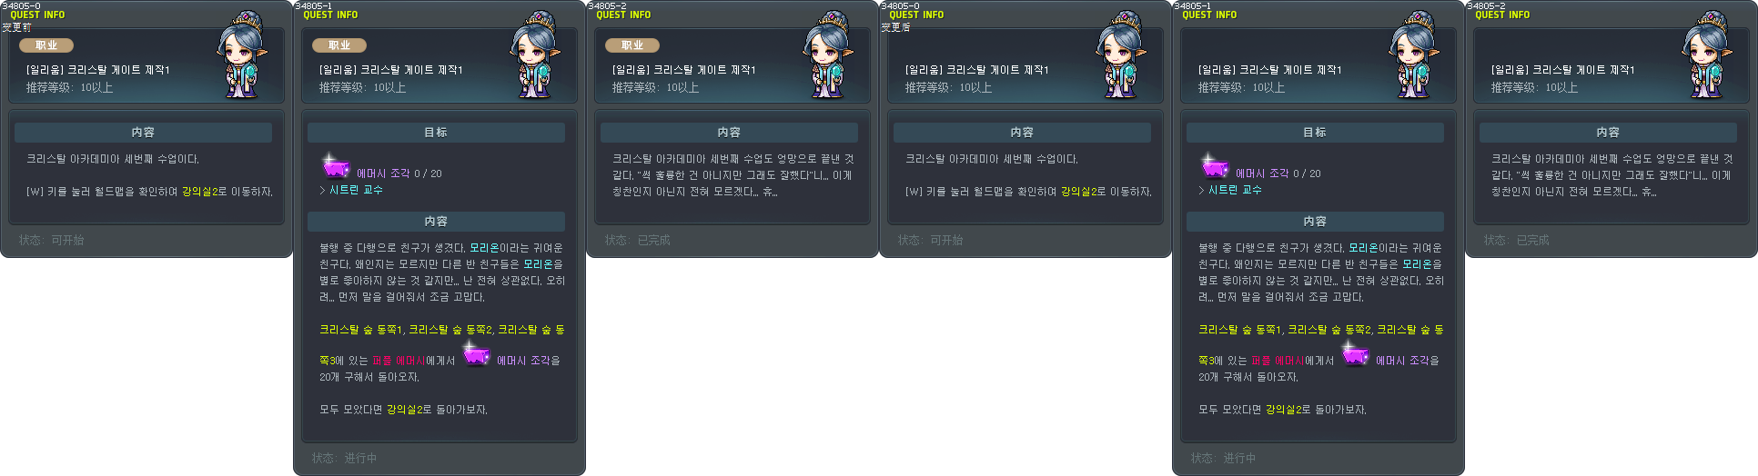Click the 状态: 已完成 status in the third panel
The height and width of the screenshot is (476, 1758).
coord(637,240)
